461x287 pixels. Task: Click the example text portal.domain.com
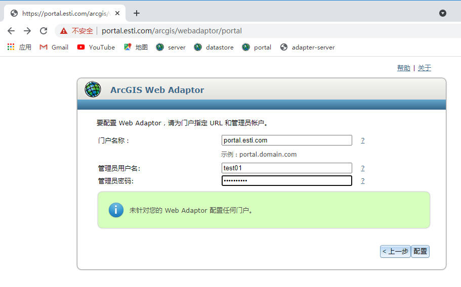click(268, 154)
